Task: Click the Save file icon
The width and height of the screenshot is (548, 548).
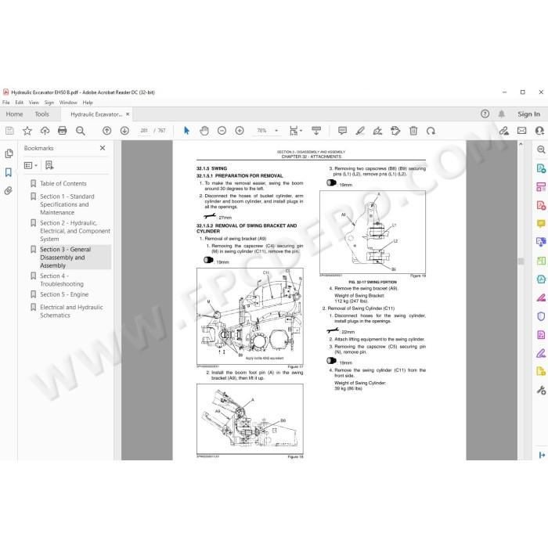Action: (x=9, y=131)
